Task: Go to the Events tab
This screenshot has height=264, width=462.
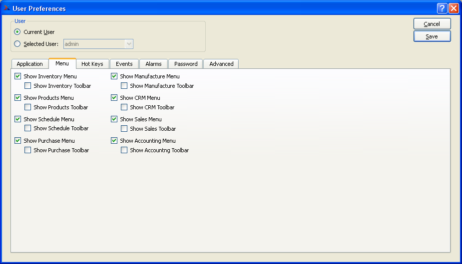Action: [124, 64]
